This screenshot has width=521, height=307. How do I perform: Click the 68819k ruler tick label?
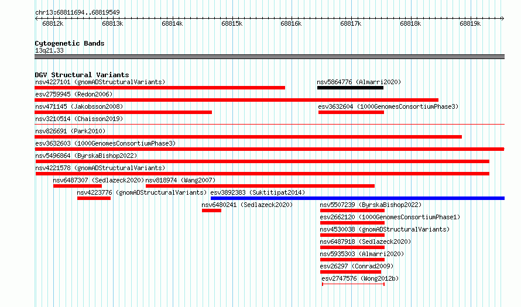tap(470, 24)
